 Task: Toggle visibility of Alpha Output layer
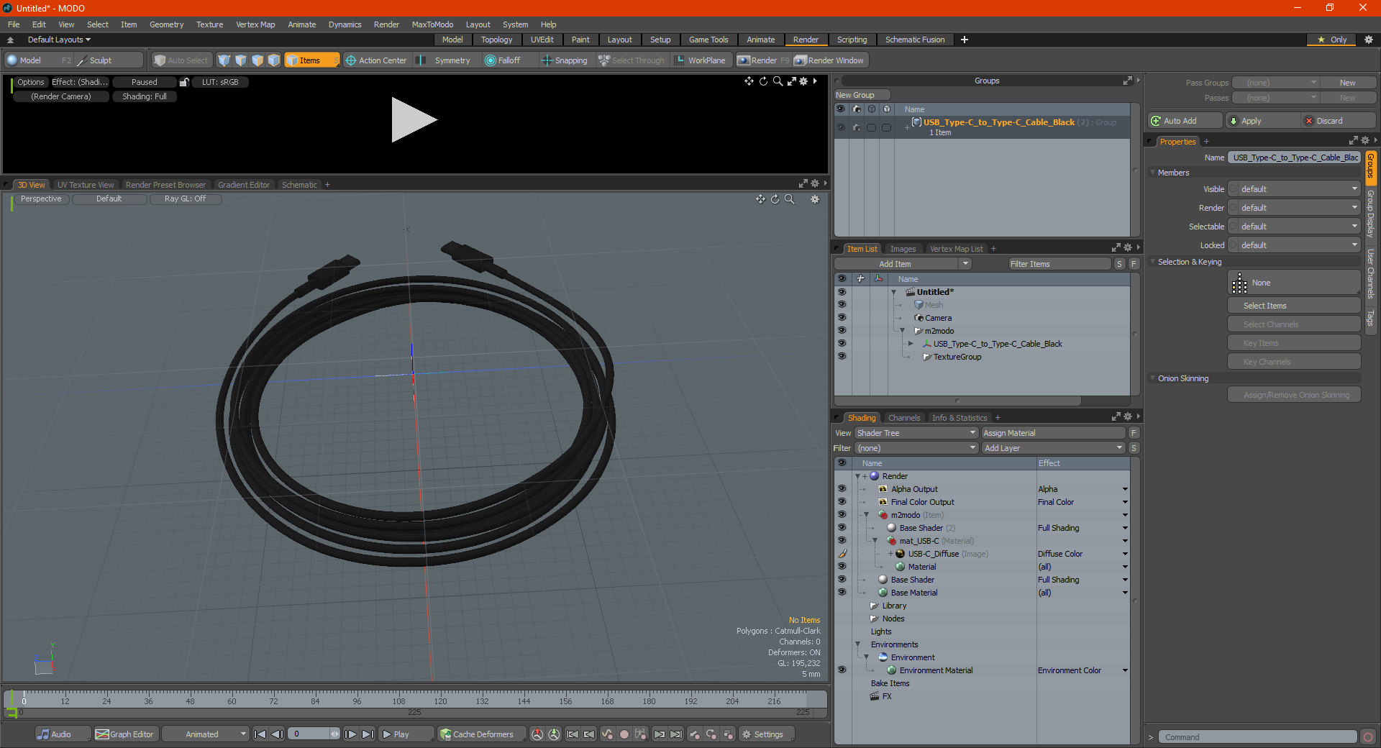[x=842, y=489]
